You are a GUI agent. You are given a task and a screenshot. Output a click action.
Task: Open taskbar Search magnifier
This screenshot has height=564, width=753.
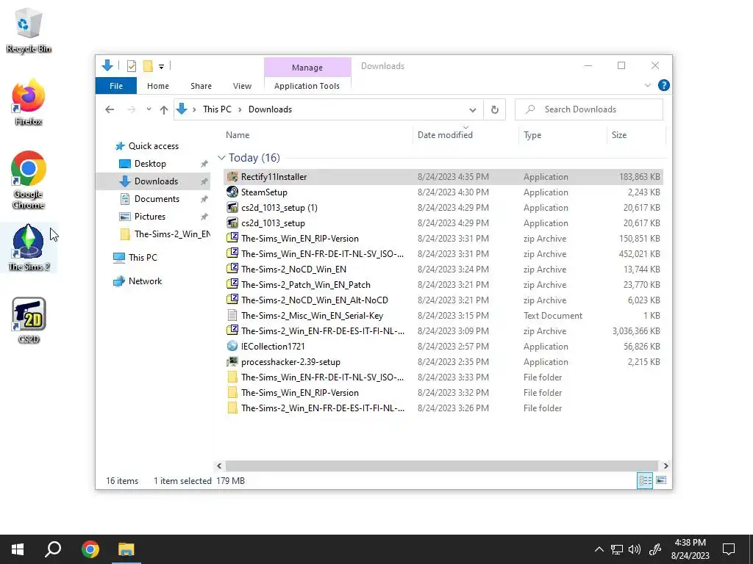click(x=53, y=549)
